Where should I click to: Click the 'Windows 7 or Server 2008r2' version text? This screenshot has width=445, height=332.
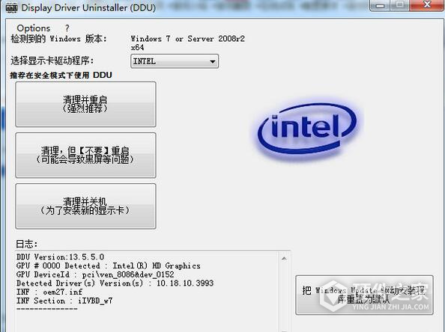pyautogui.click(x=187, y=43)
